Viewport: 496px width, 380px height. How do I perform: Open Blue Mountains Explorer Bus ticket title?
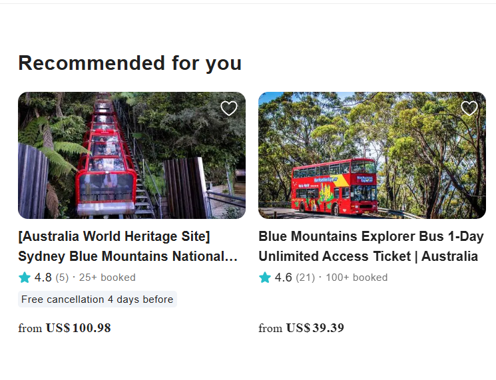click(x=371, y=246)
